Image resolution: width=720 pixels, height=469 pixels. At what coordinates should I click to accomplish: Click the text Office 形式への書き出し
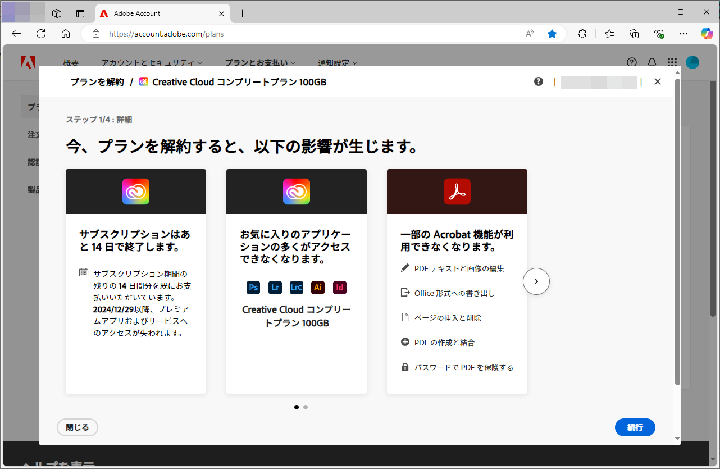[x=454, y=293]
